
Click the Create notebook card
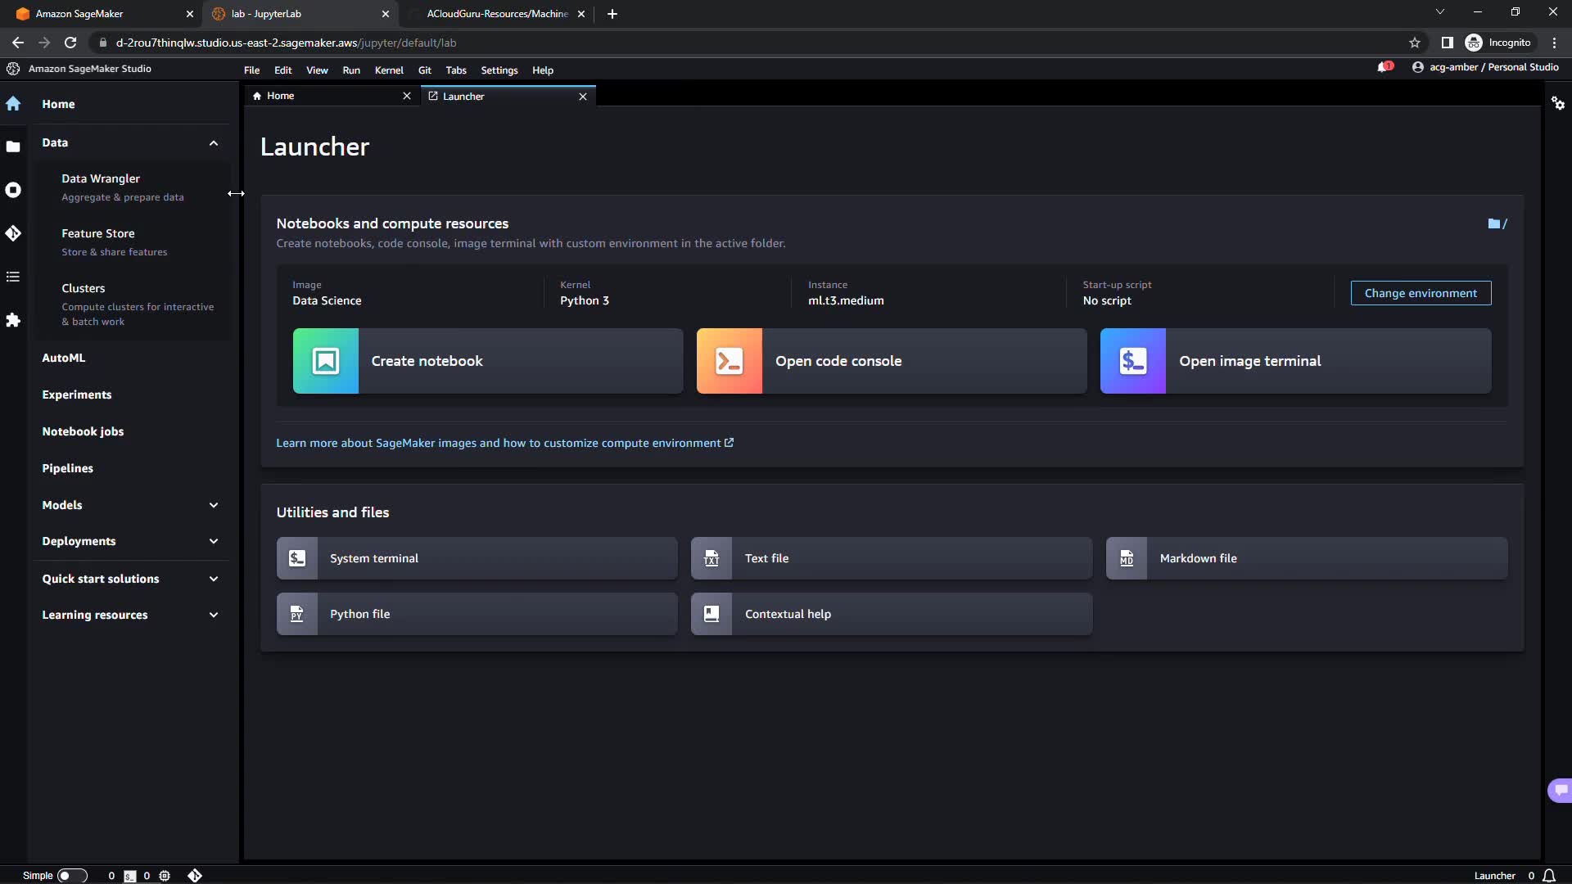pyautogui.click(x=488, y=361)
